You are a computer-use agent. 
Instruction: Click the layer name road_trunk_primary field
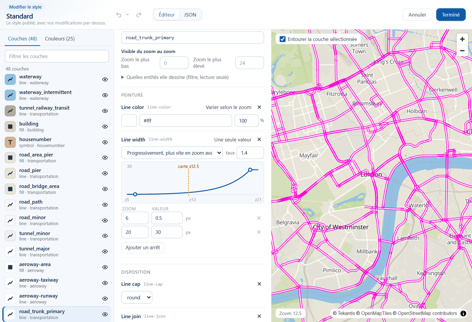pos(193,38)
